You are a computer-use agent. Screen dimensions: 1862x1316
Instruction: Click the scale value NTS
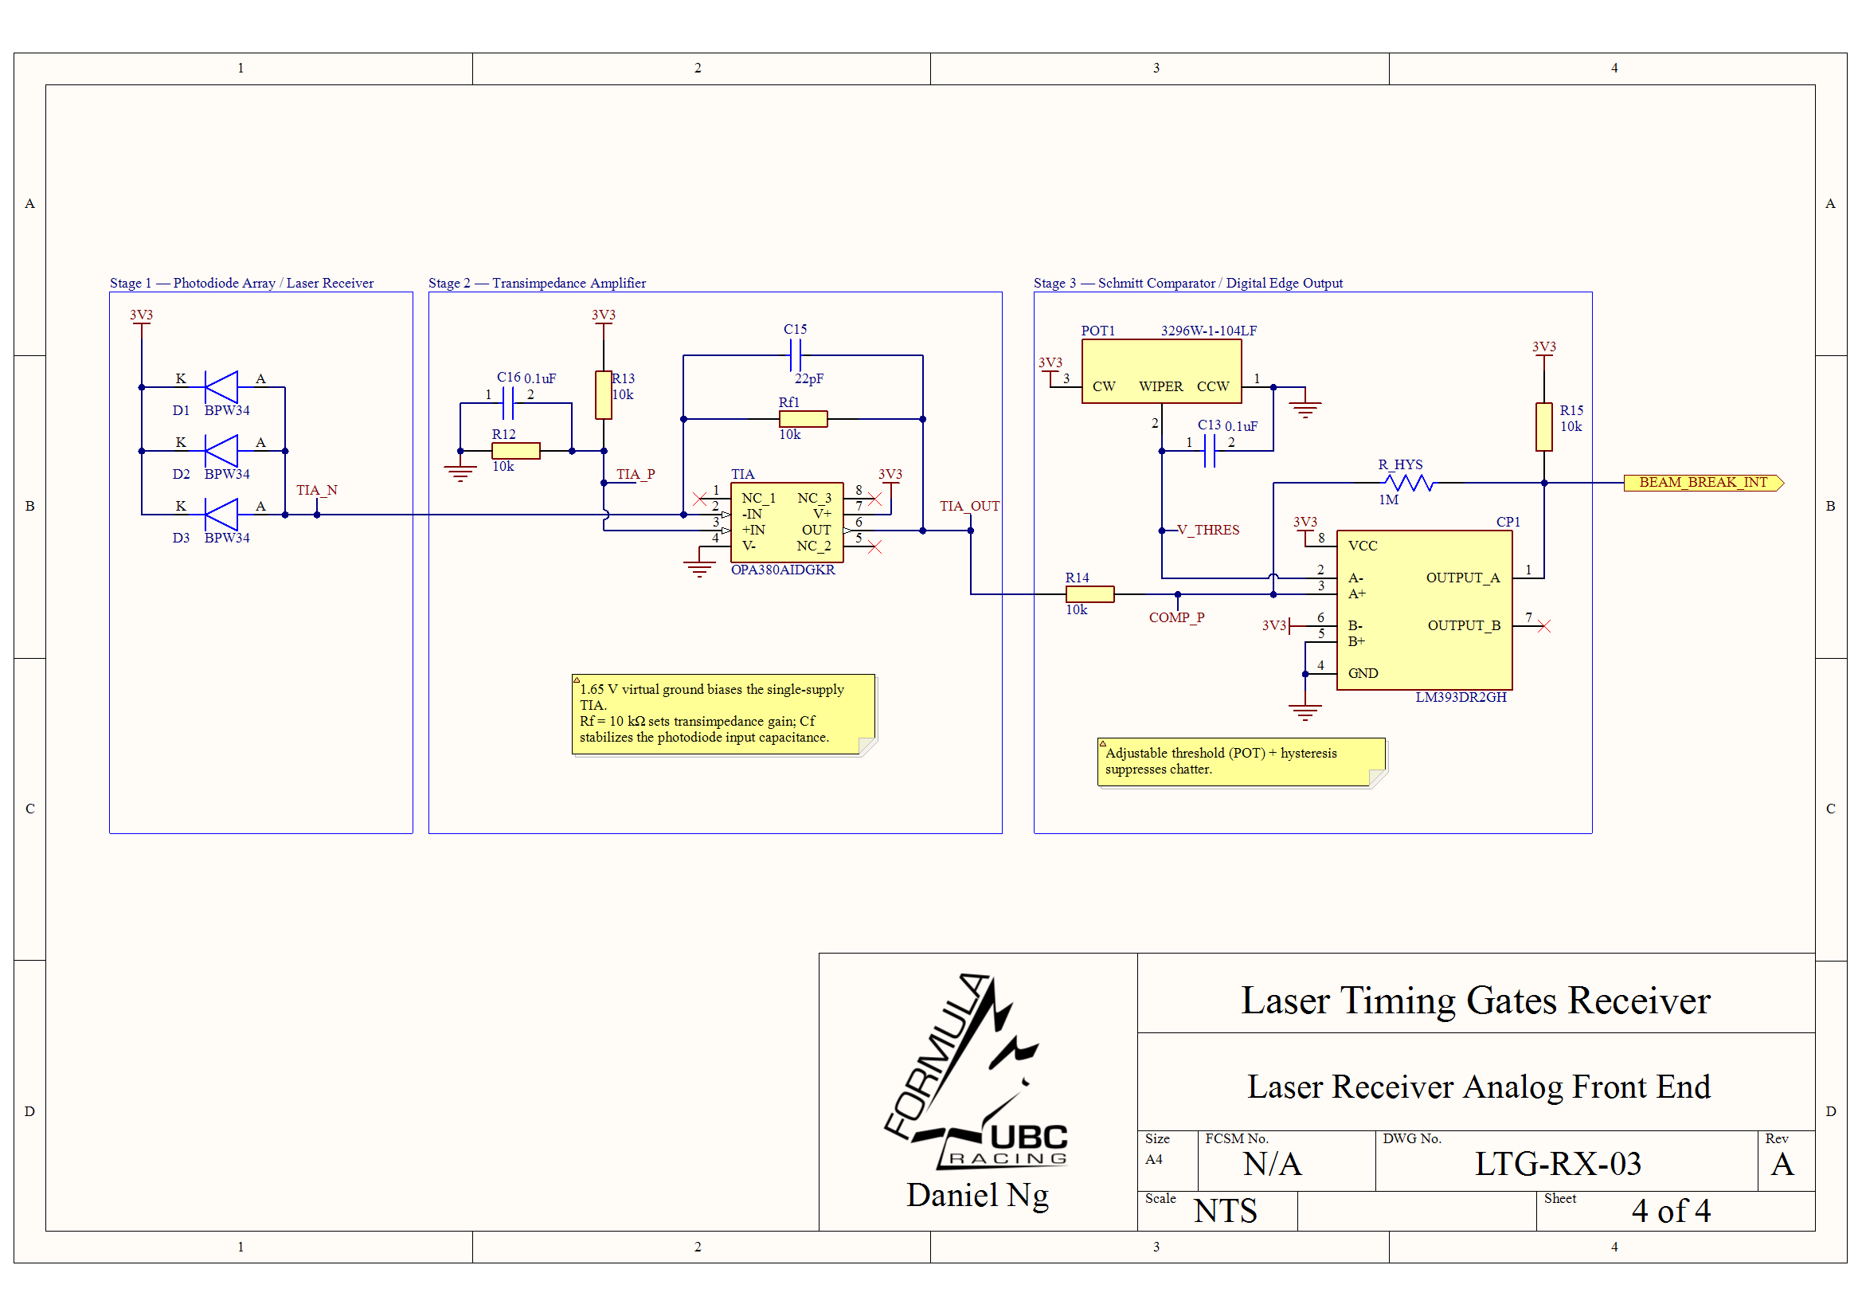coord(1226,1212)
